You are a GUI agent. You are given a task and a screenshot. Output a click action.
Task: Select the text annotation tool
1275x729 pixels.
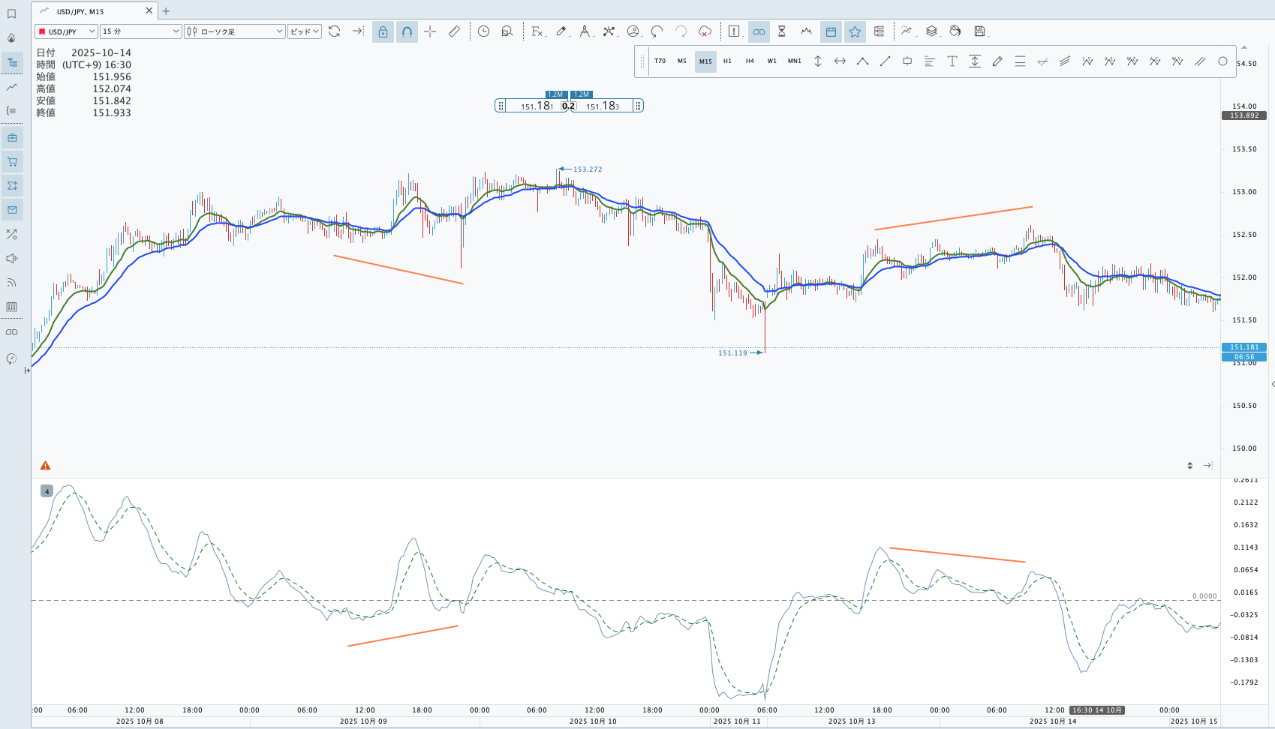pyautogui.click(x=952, y=61)
